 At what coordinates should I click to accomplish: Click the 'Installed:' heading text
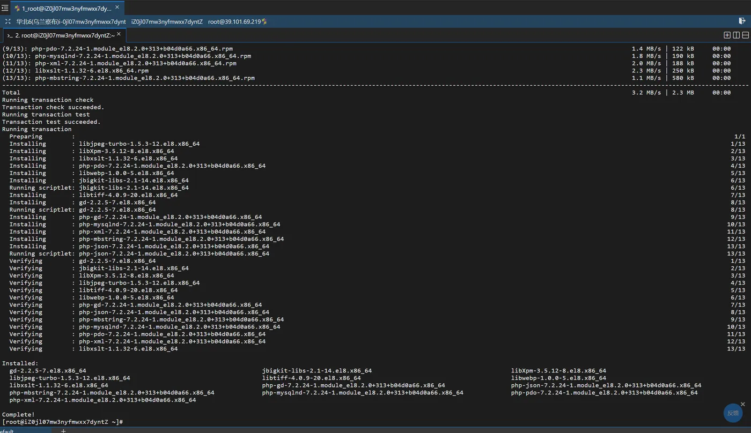click(x=20, y=363)
